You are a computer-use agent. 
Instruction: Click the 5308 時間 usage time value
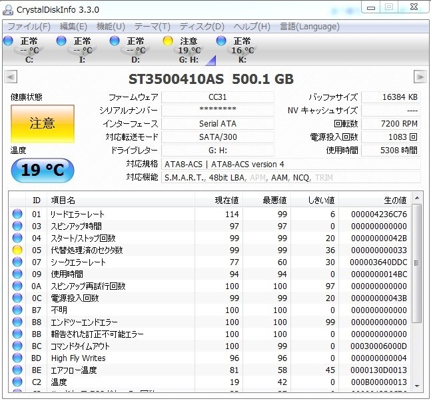click(390, 151)
